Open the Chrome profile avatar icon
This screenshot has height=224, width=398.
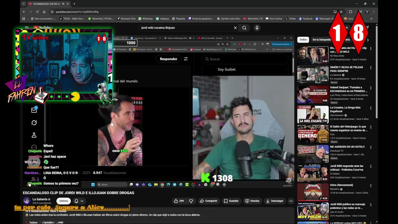pyautogui.click(x=367, y=12)
